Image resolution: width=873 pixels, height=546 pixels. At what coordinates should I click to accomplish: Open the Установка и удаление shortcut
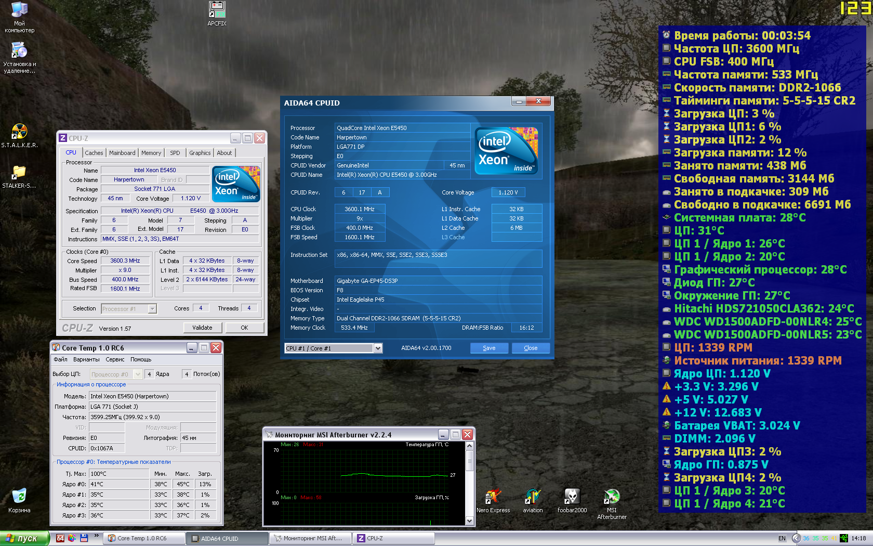point(19,57)
